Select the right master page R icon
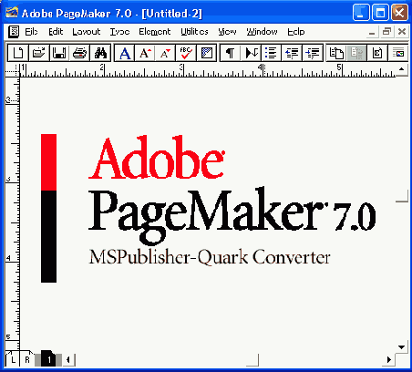 pos(27,360)
